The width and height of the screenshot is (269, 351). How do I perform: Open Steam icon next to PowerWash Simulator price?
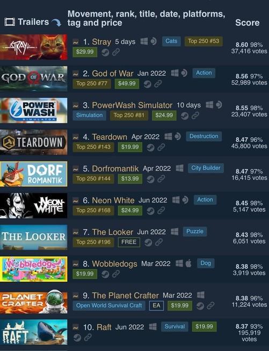tap(185, 116)
